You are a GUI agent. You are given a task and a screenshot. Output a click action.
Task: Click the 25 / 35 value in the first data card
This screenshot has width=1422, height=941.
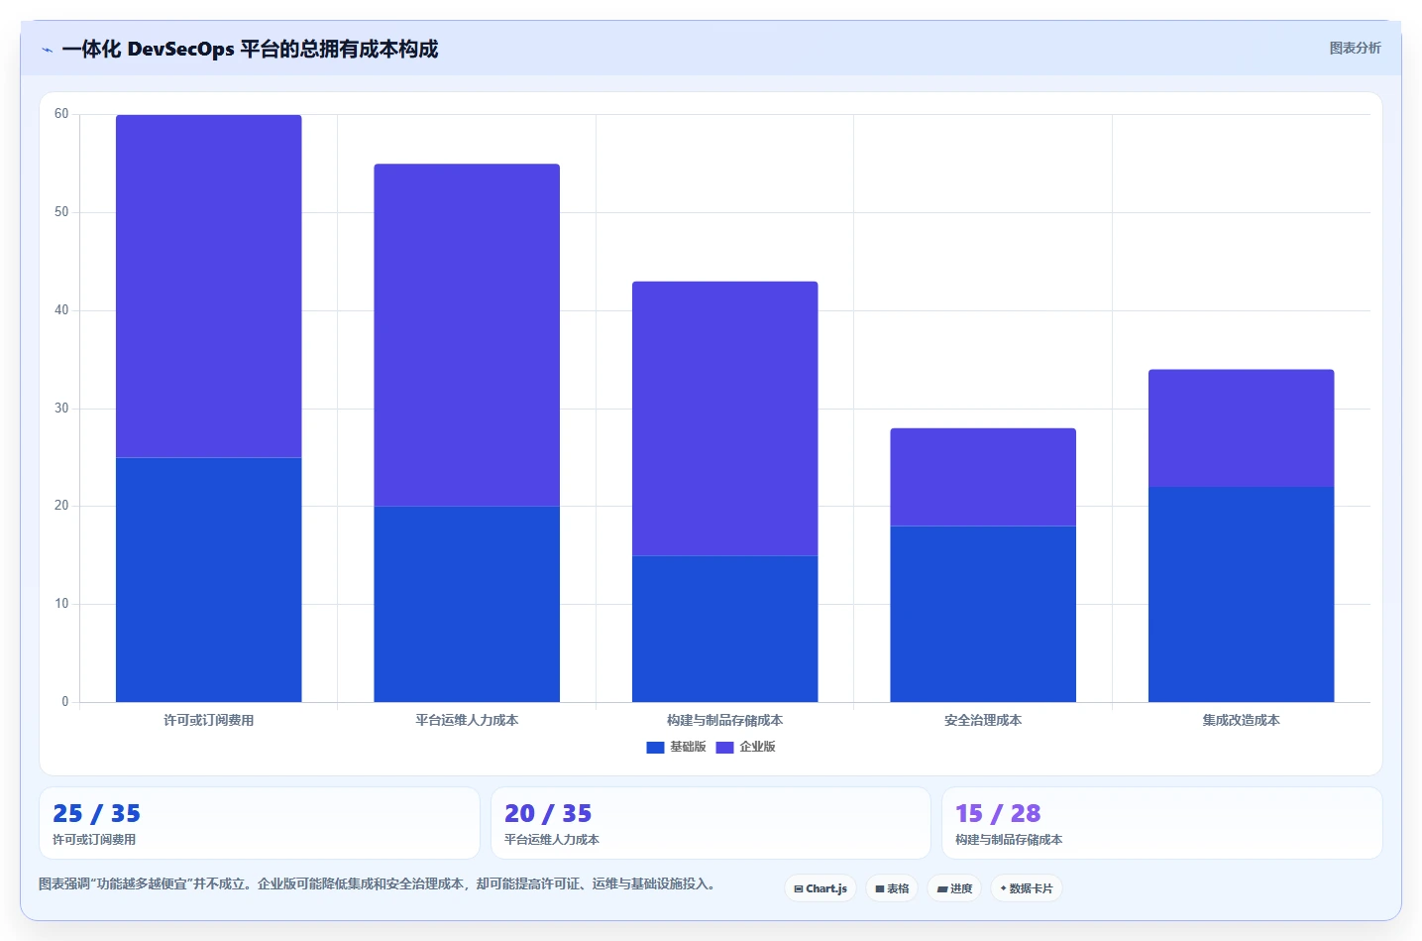[96, 814]
